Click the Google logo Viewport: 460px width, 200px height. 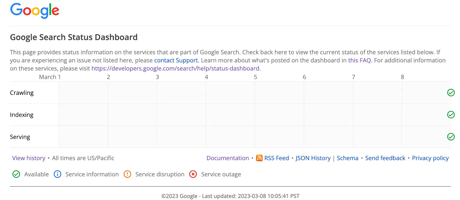[34, 11]
